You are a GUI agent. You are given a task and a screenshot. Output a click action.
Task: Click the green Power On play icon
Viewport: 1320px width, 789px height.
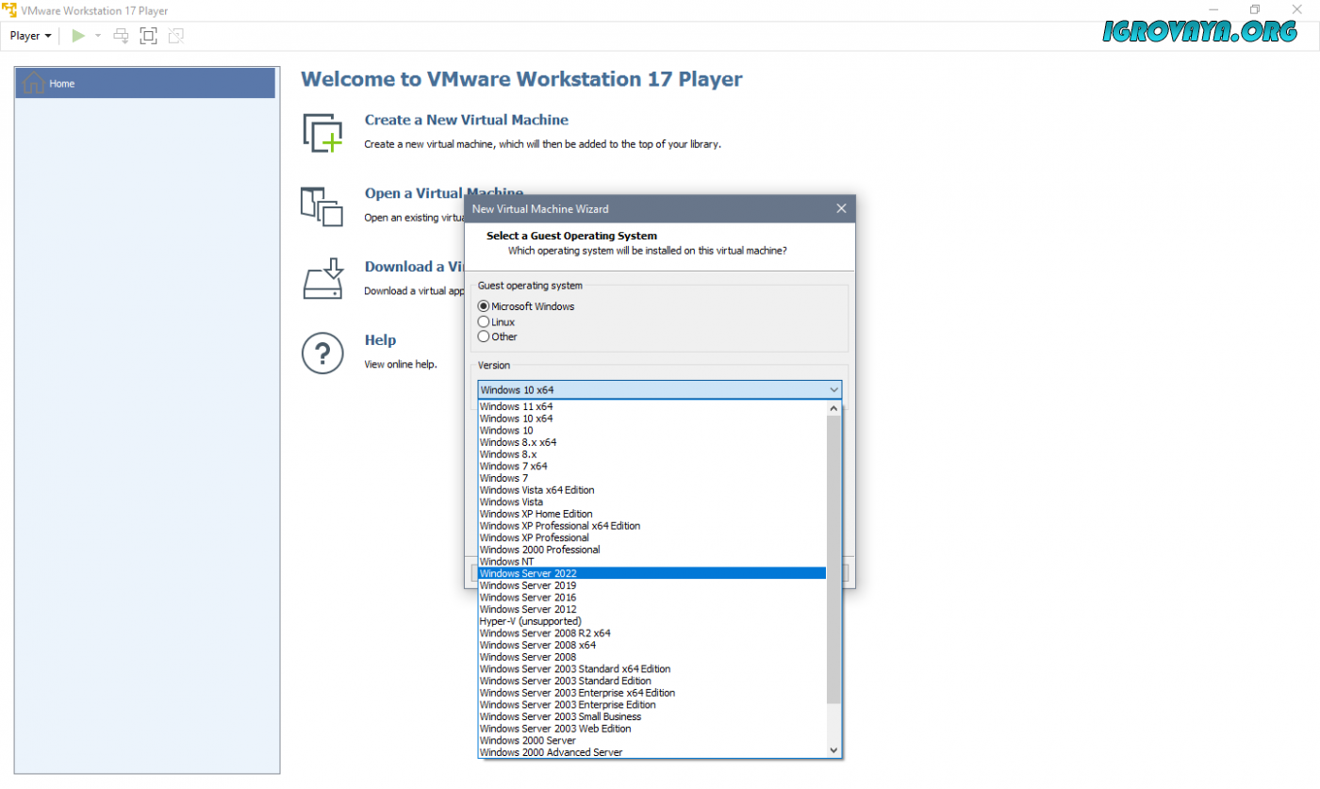pos(78,36)
